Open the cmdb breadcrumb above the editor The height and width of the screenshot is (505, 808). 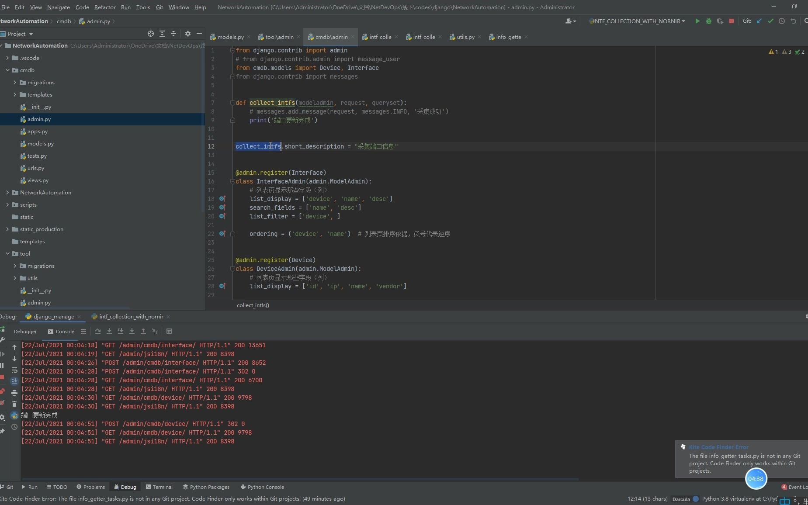pos(64,21)
